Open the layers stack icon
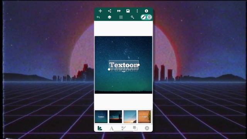This screenshot has height=139, width=247. [x=110, y=17]
